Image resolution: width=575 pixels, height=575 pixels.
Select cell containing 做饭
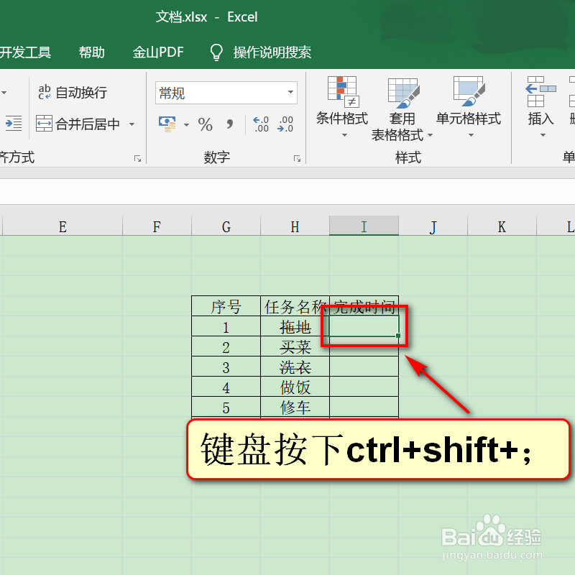pyautogui.click(x=295, y=387)
